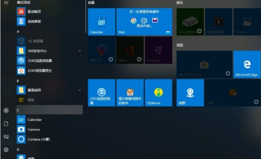Open Pictures from the Start rail icon
This screenshot has width=261, height=159.
click(x=6, y=137)
